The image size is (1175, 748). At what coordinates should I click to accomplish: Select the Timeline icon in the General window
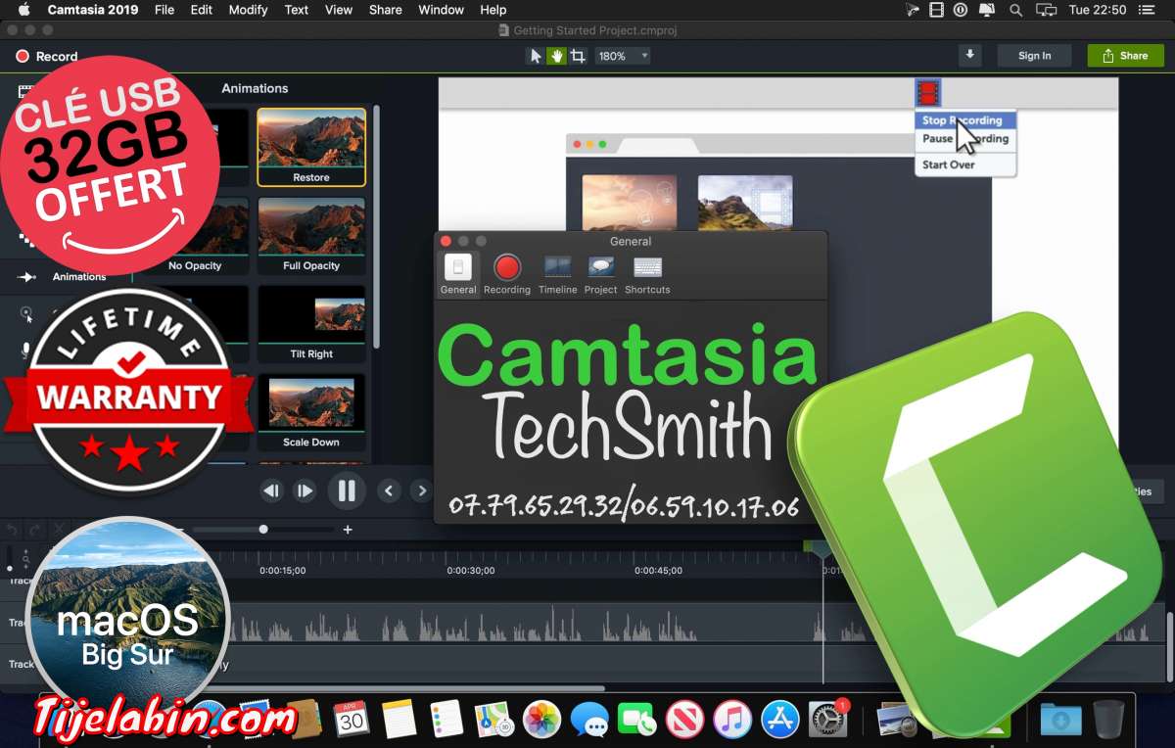point(558,272)
